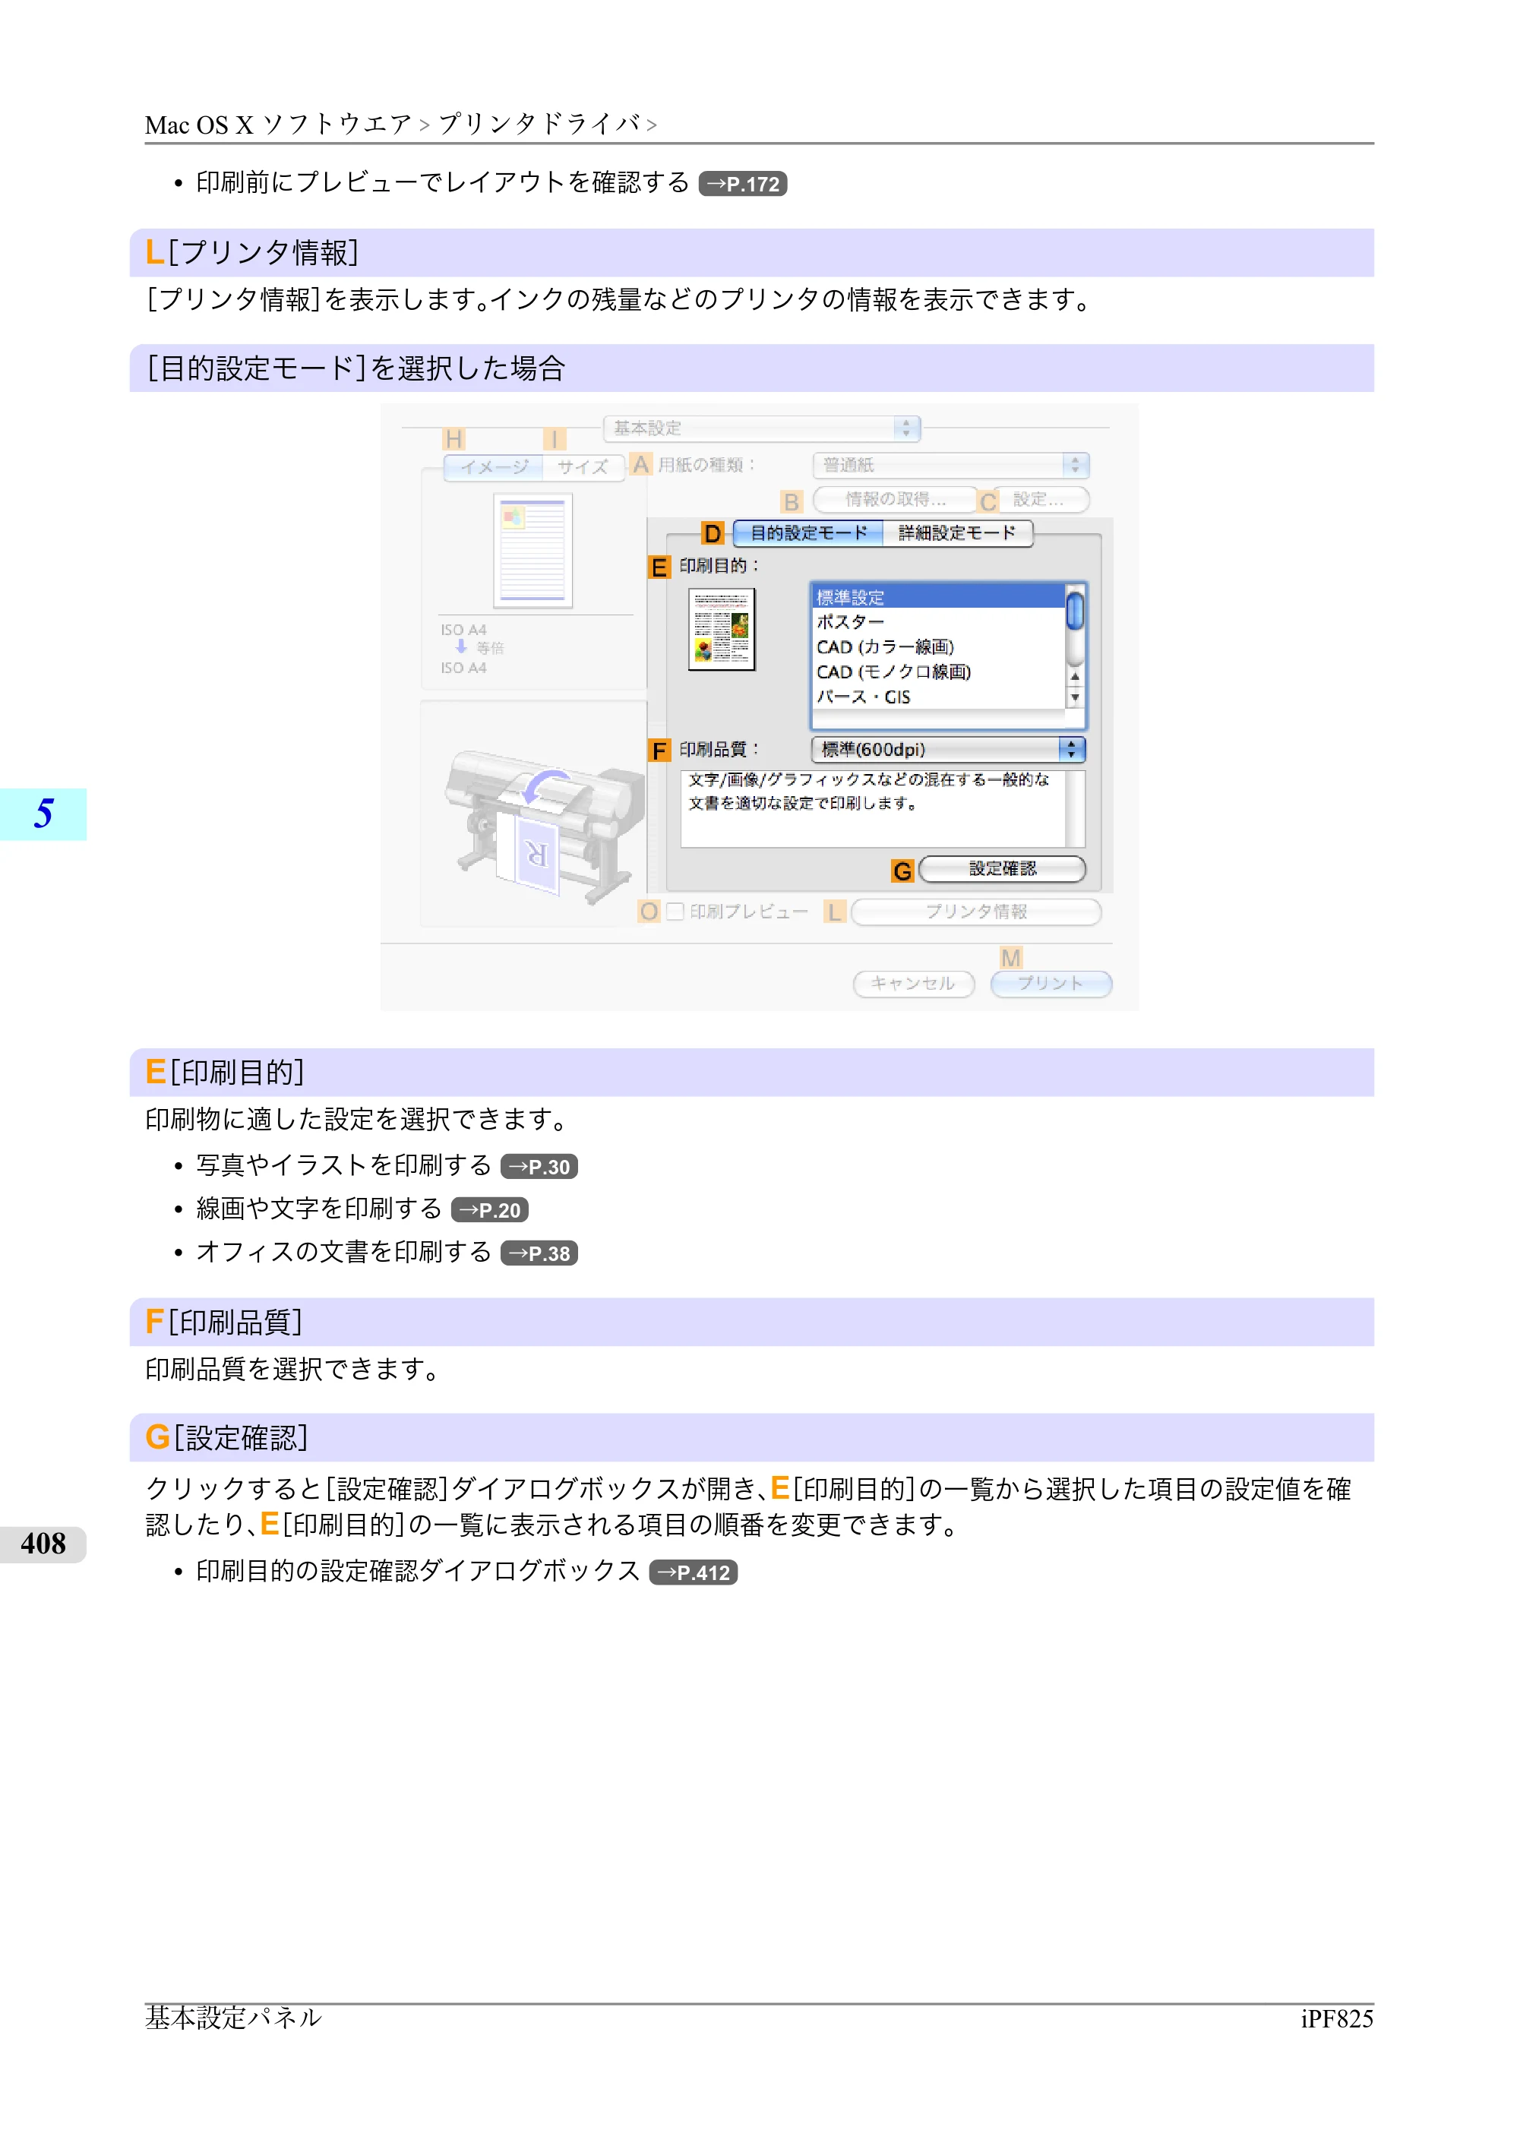Click the page layout preview thumbnail
The image size is (1520, 2149).
pyautogui.click(x=532, y=551)
